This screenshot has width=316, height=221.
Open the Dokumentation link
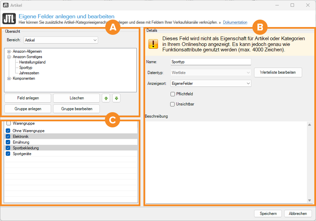point(235,22)
